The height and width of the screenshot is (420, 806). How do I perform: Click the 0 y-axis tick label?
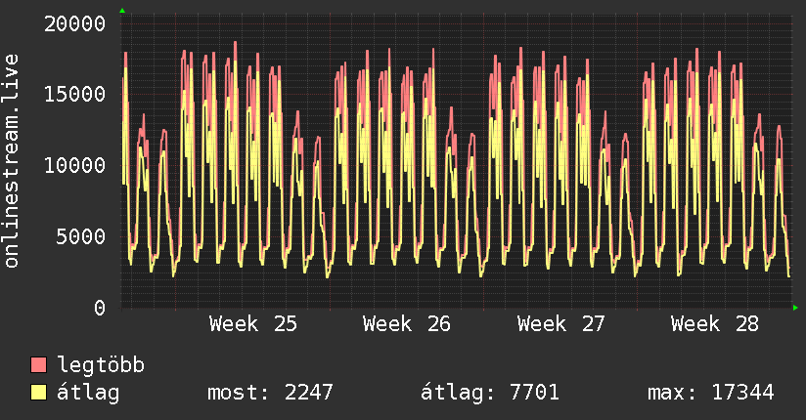[100, 308]
